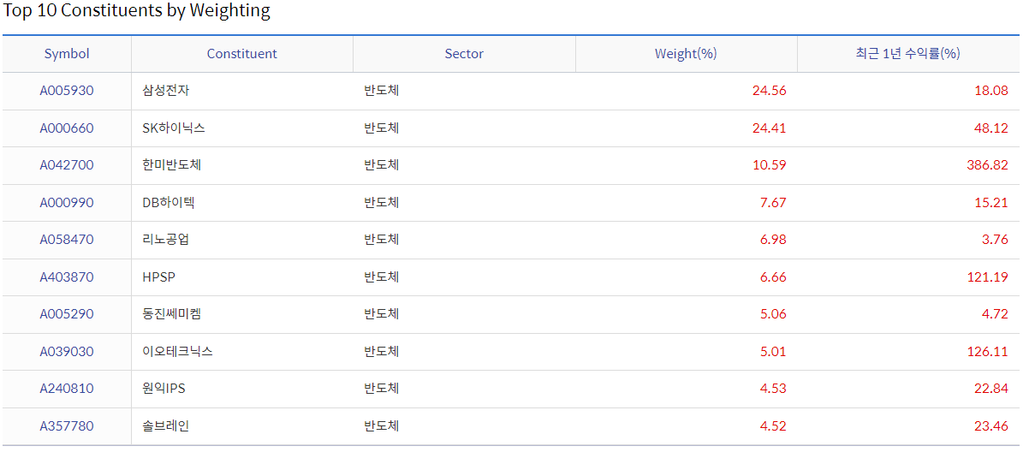The image size is (1029, 452).
Task: Select constituent name 이오테크닉스
Action: coord(177,352)
